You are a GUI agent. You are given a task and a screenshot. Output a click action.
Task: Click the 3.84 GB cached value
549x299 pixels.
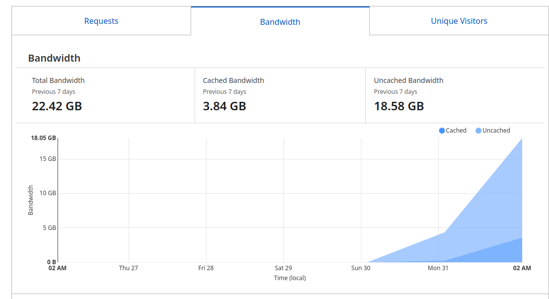point(224,106)
